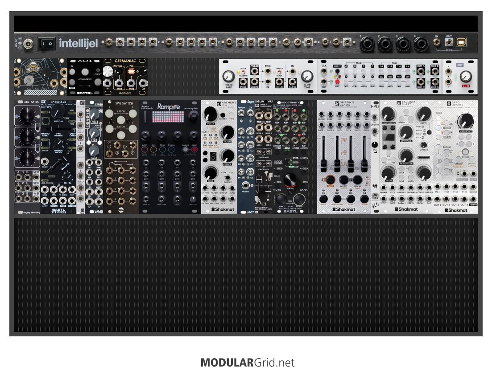The height and width of the screenshot is (372, 496).
Task: Adjust the Pizza PITCH knob
Action: [x=58, y=111]
